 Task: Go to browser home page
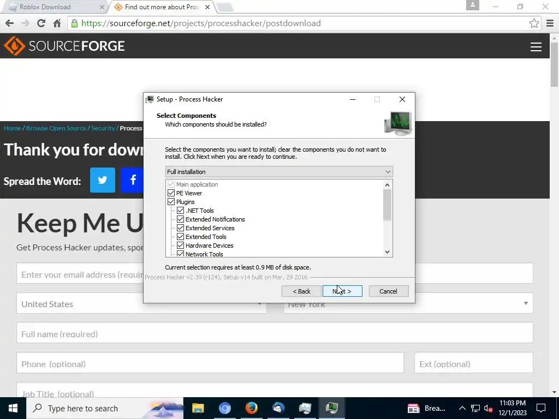[57, 23]
